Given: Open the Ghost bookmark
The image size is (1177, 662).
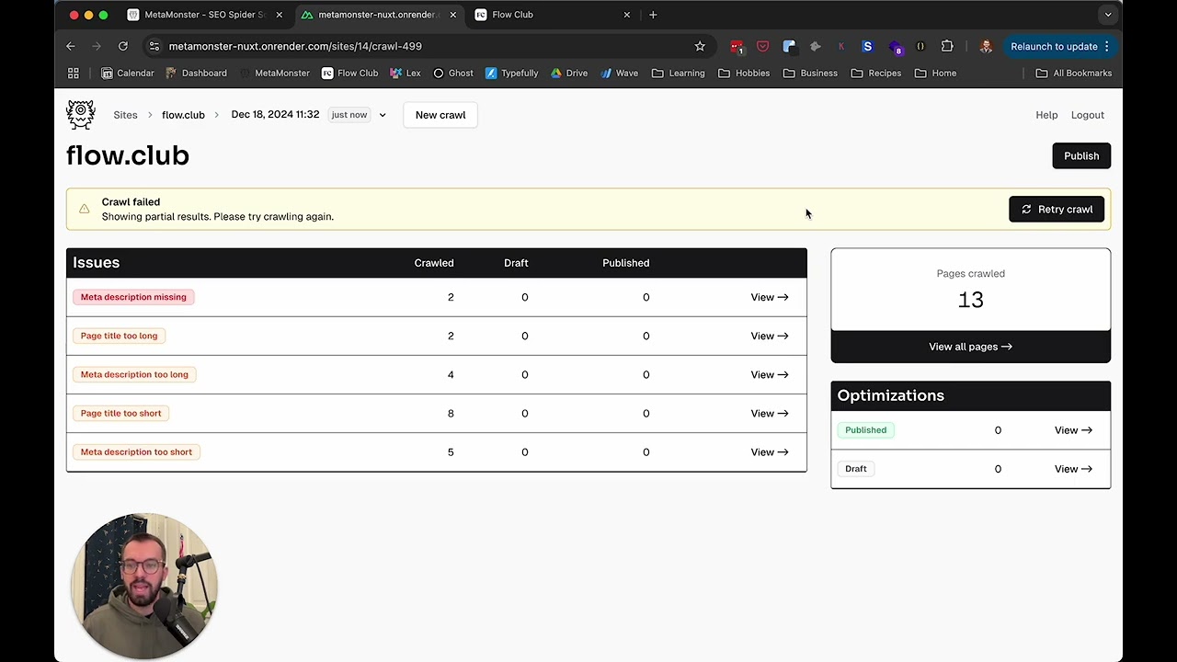Looking at the screenshot, I should (x=453, y=73).
